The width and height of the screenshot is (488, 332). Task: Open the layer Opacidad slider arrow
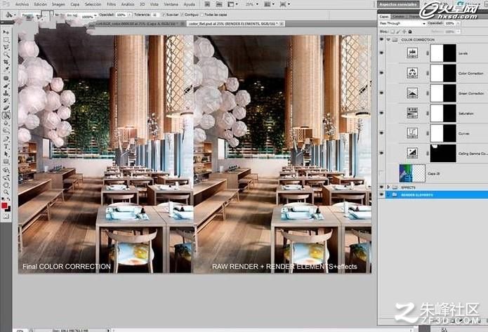tap(458, 23)
